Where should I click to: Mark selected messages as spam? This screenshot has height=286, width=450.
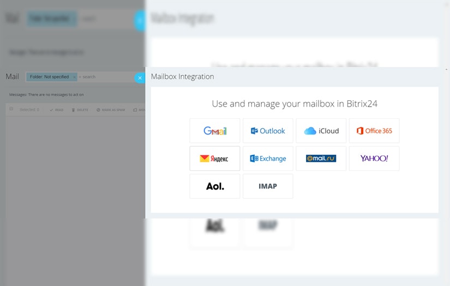(x=111, y=109)
